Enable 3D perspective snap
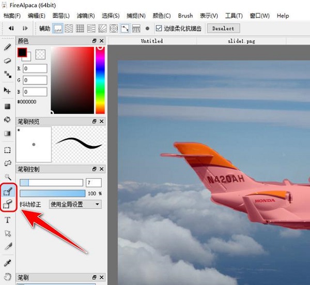This screenshot has height=285, width=310. tap(136, 28)
